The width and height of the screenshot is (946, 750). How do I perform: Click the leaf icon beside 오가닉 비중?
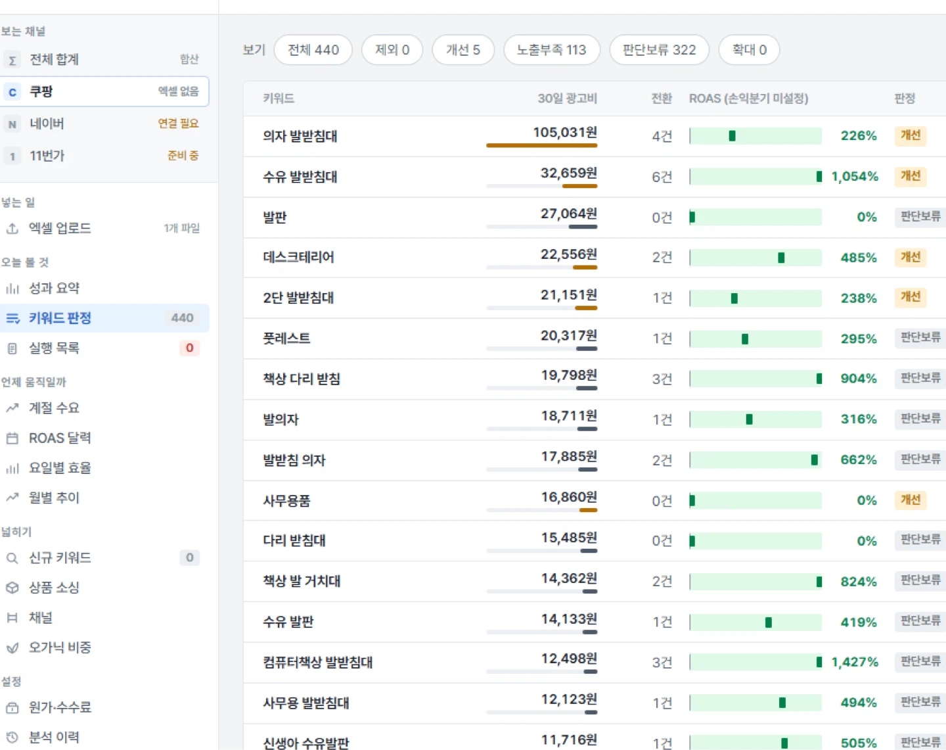pos(12,648)
